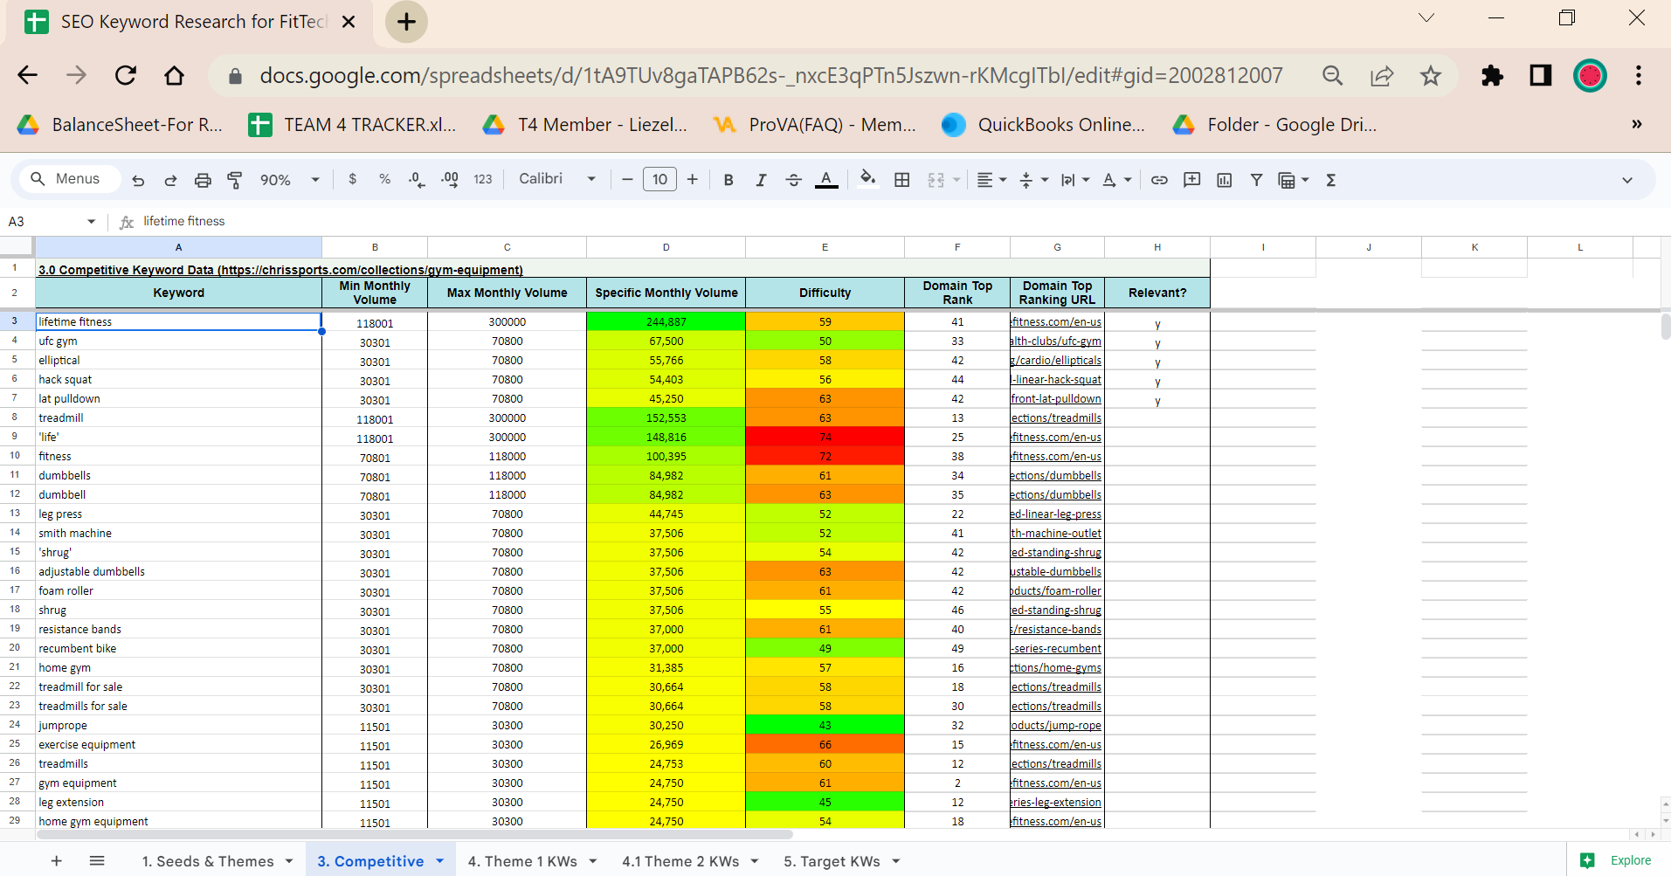Create a filter with funnel icon
This screenshot has width=1671, height=876.
click(1256, 180)
